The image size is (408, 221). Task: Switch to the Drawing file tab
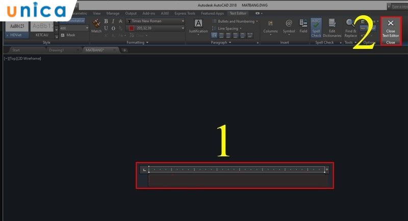click(x=56, y=50)
